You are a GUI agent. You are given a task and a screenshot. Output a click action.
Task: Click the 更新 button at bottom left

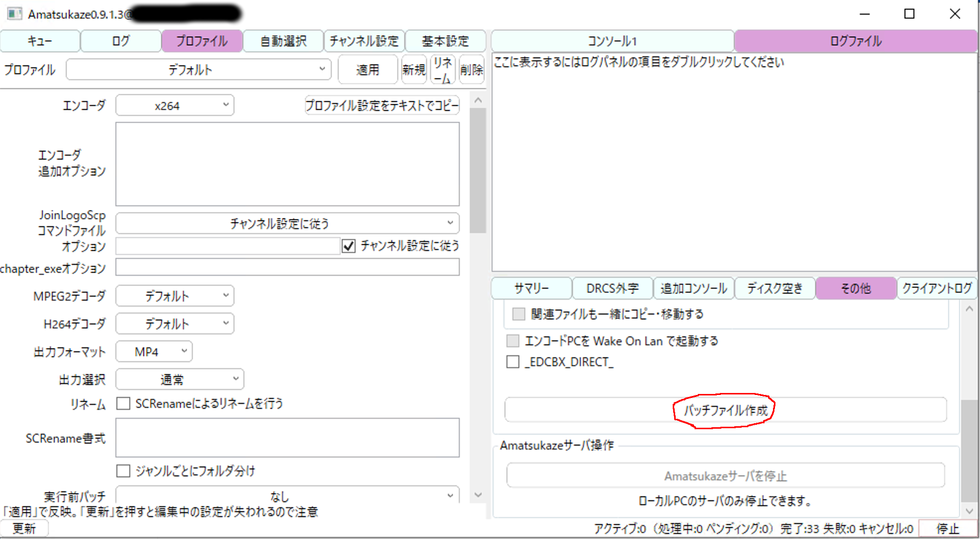click(24, 528)
